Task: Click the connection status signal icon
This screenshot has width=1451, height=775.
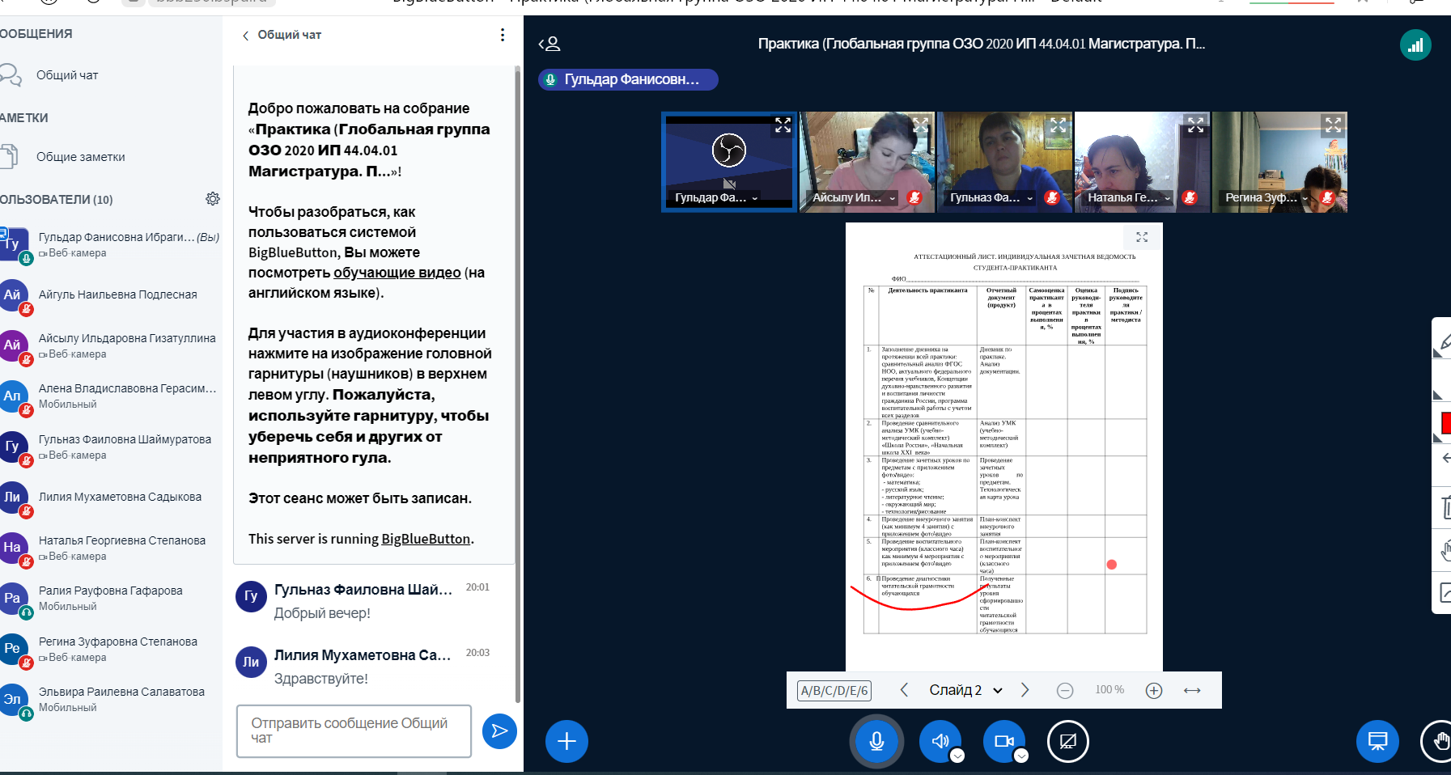Action: [x=1415, y=44]
